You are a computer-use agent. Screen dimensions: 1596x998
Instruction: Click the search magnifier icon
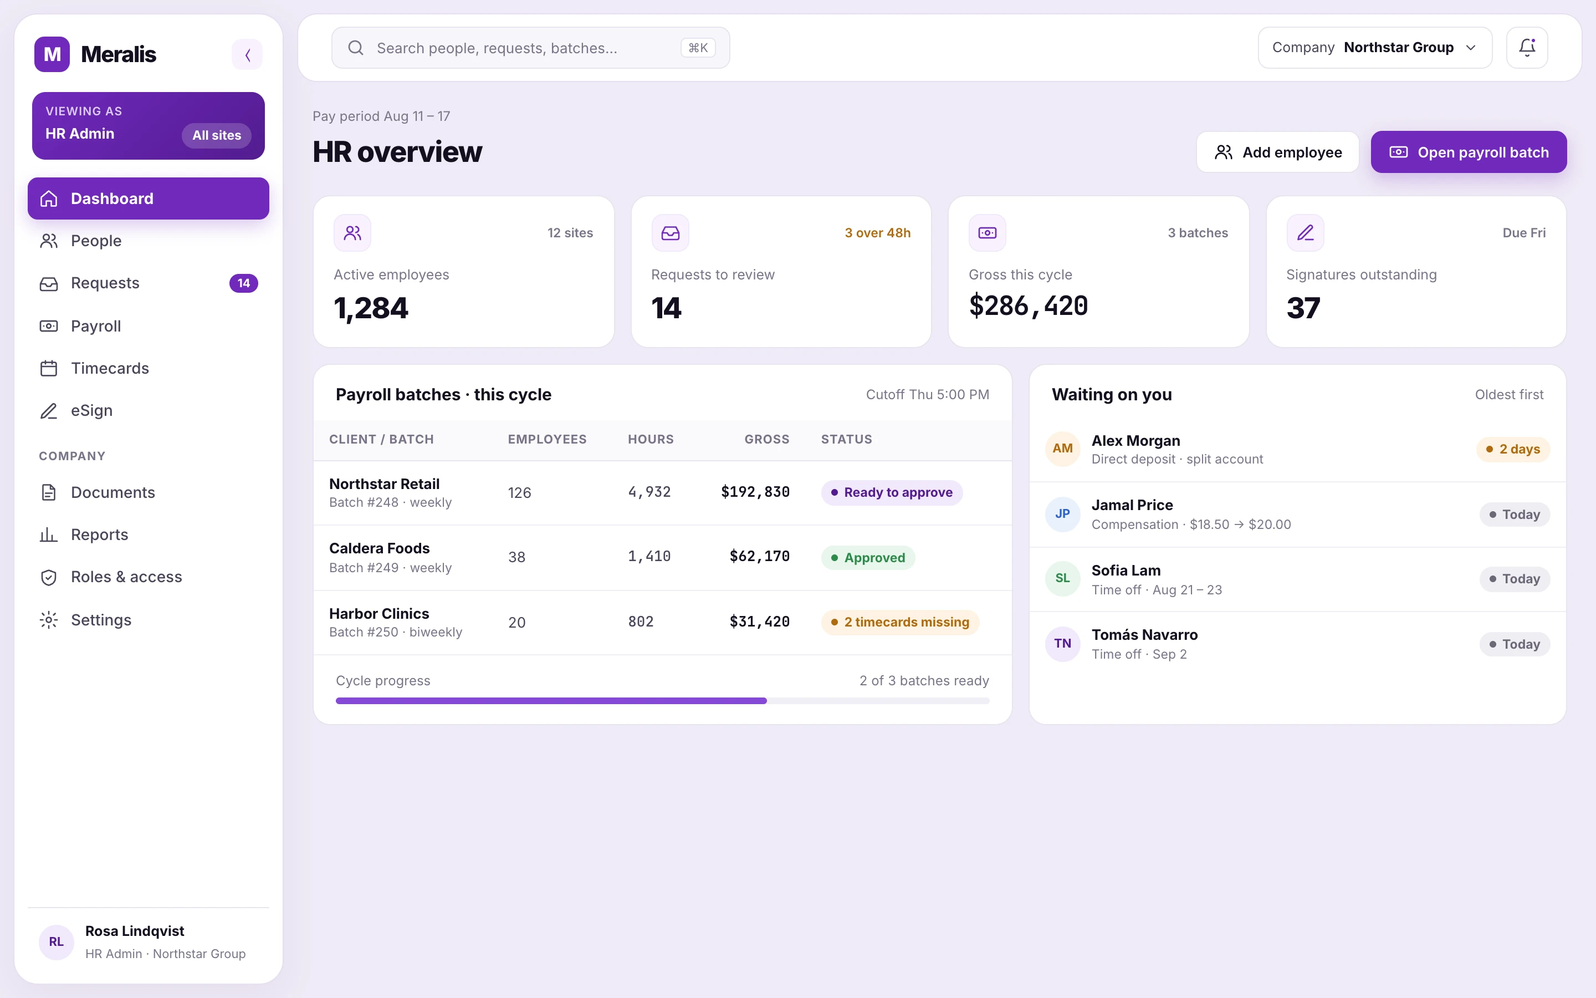[355, 48]
